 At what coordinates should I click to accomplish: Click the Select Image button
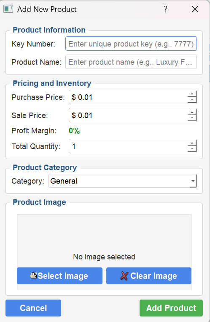click(x=59, y=276)
